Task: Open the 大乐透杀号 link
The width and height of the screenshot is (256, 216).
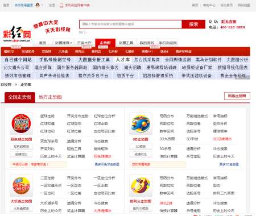Action: click(x=49, y=203)
